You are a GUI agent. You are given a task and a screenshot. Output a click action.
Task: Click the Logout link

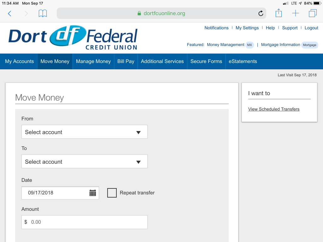pos(311,28)
